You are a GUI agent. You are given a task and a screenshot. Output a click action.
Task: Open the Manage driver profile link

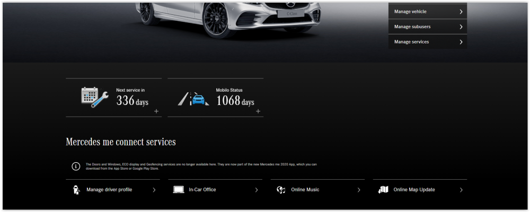[109, 190]
